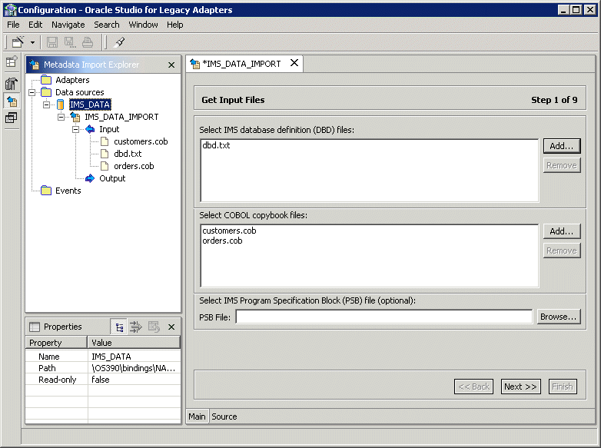Screen dimensions: 601x448
Task: Collapse the IMS_DATA_IMPORT node
Action: (x=61, y=117)
